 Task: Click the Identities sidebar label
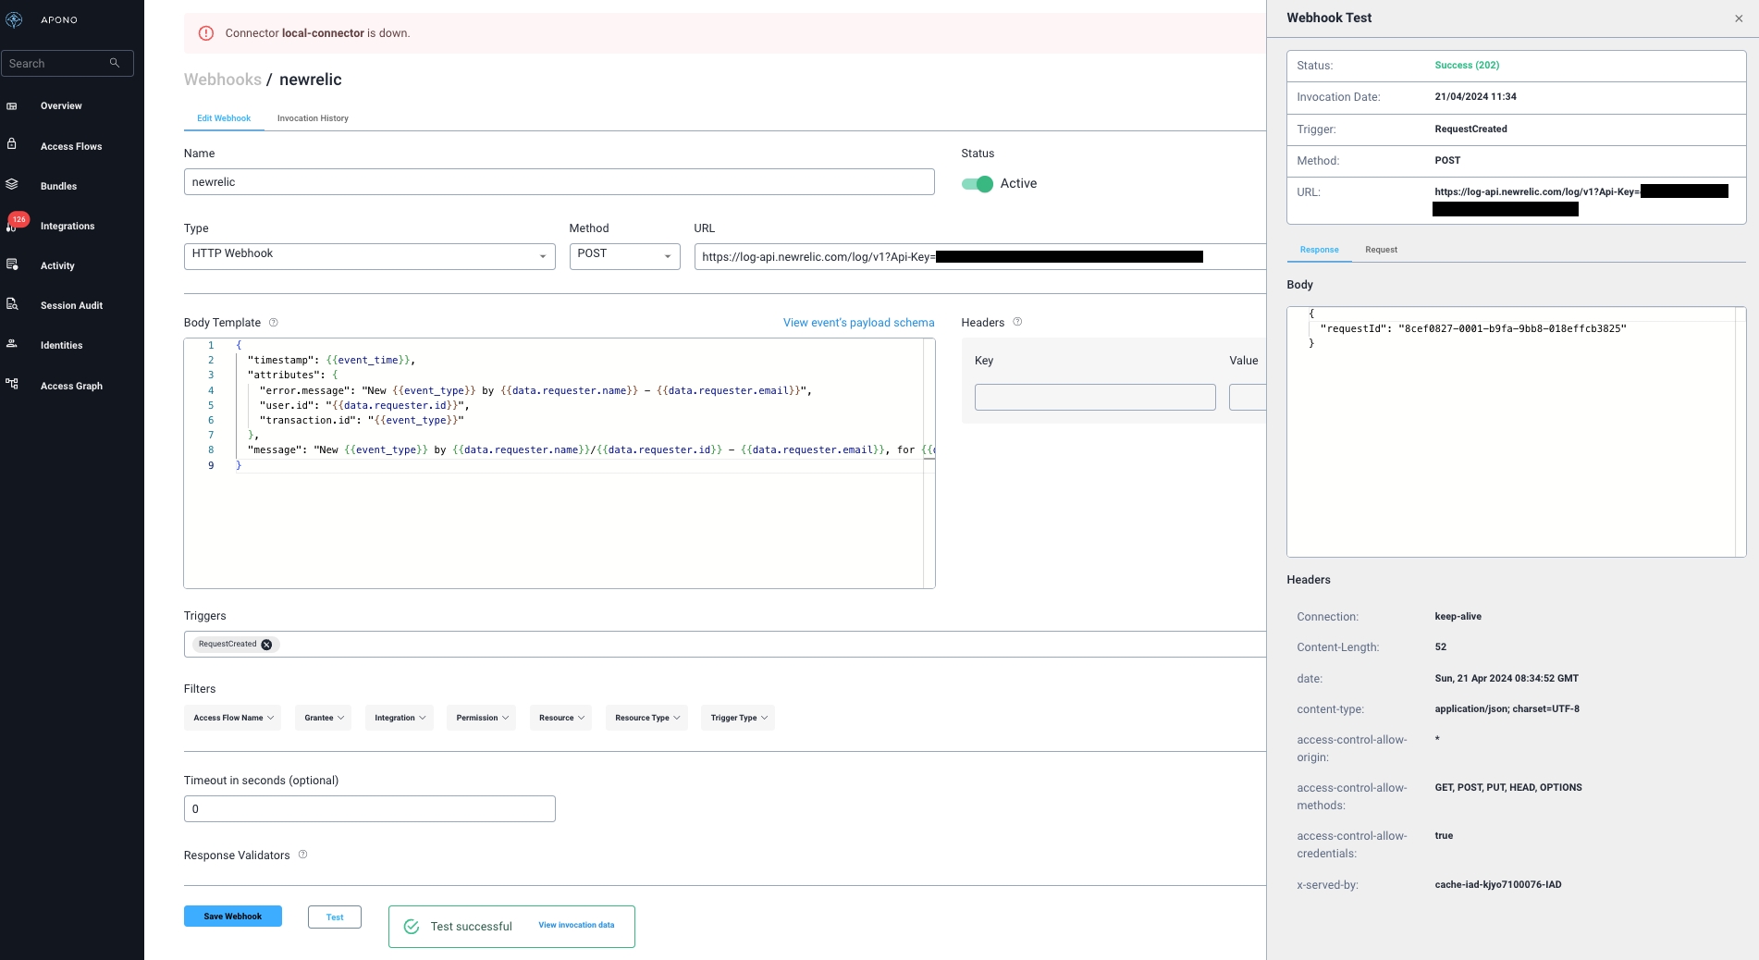(x=62, y=345)
